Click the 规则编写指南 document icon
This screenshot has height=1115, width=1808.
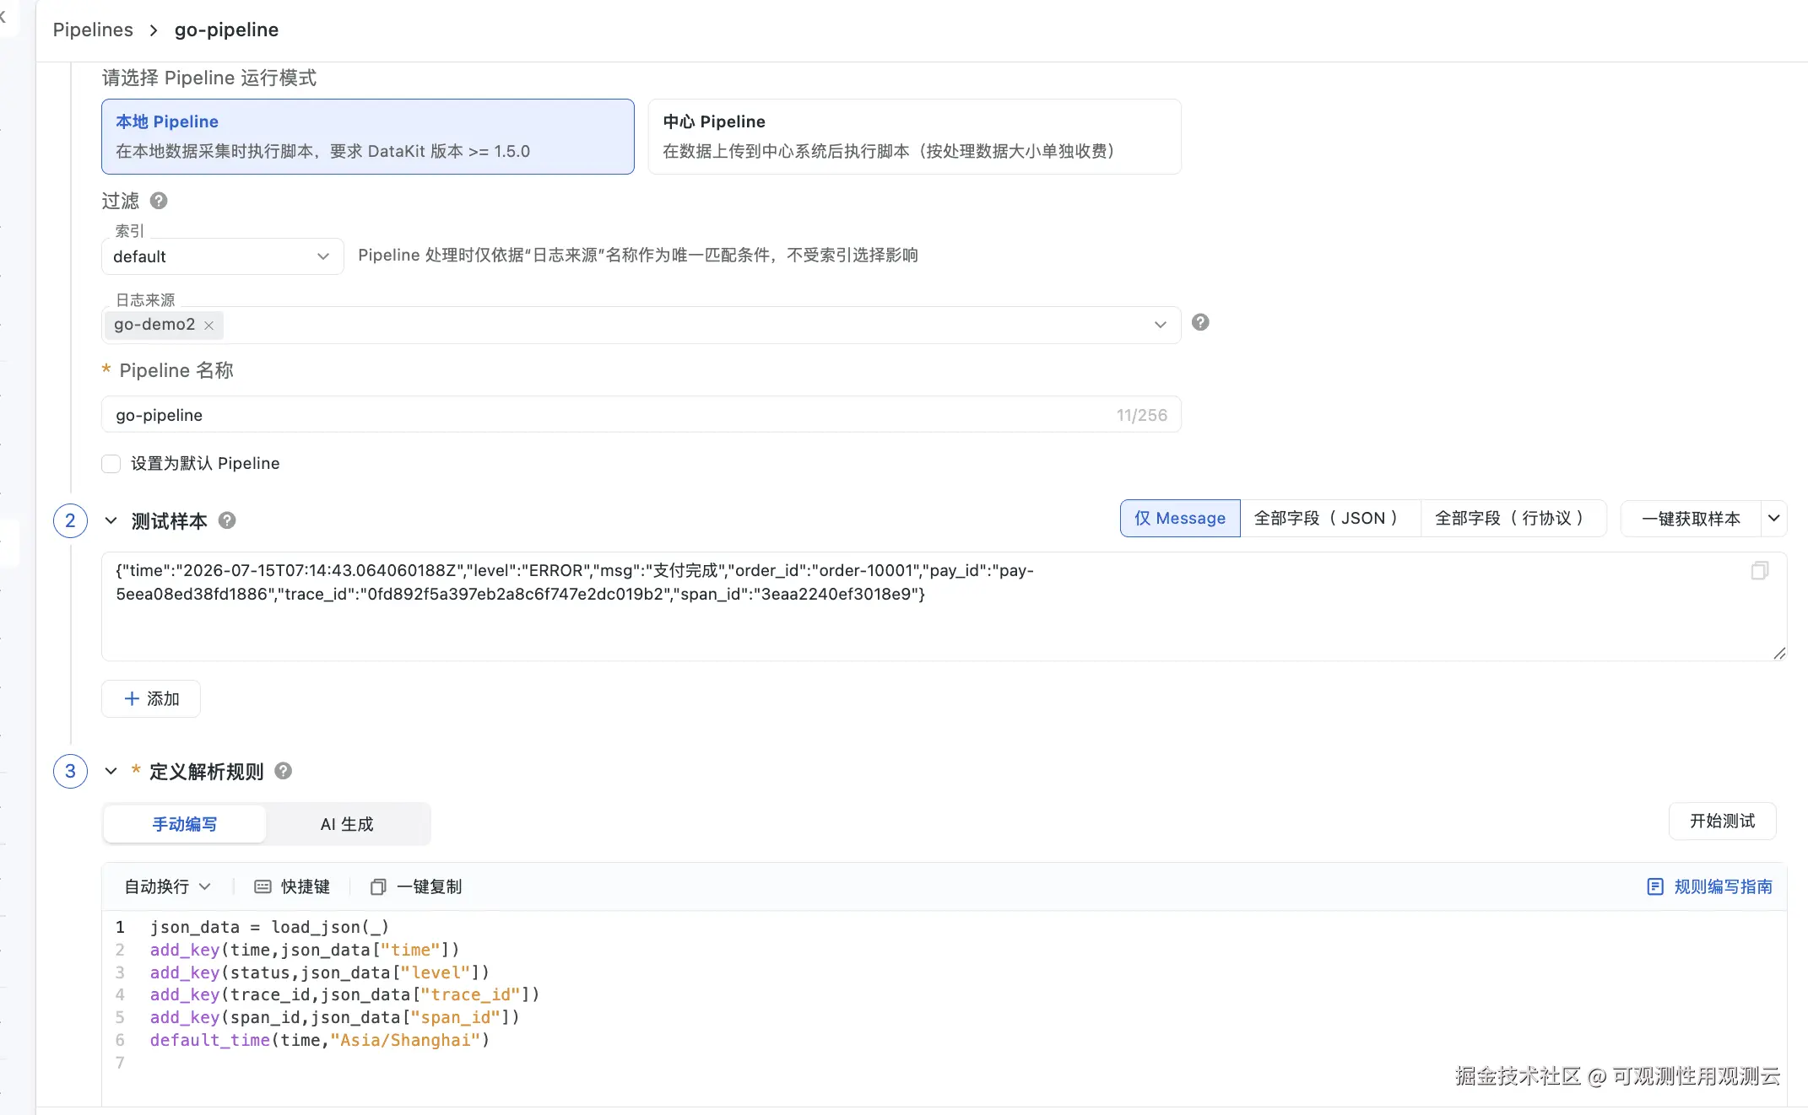point(1655,886)
